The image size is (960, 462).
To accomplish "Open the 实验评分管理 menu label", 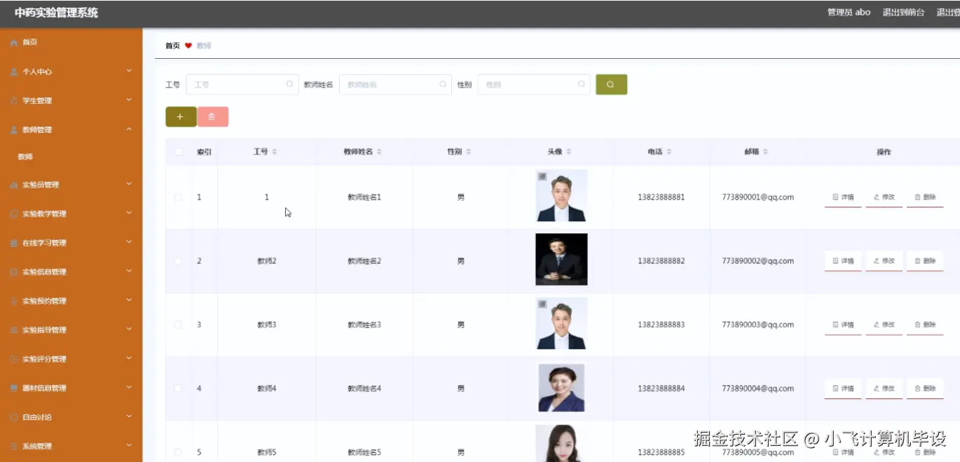I will click(44, 359).
